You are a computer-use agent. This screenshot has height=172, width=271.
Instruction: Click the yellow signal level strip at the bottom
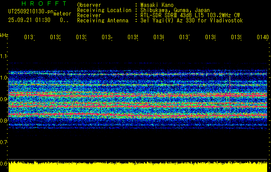pyautogui.click(x=138, y=168)
